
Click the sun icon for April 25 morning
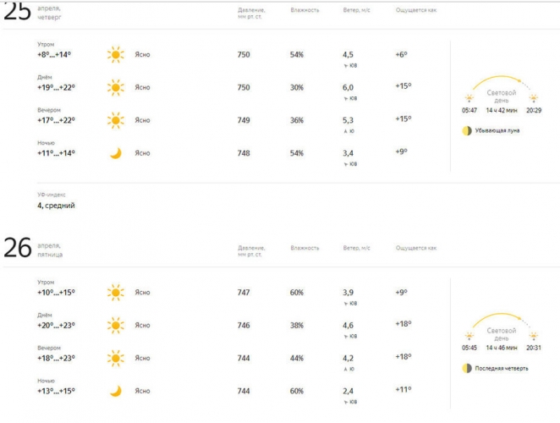click(115, 55)
